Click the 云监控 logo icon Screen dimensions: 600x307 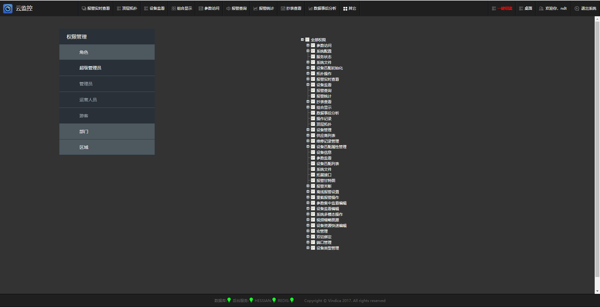point(8,8)
